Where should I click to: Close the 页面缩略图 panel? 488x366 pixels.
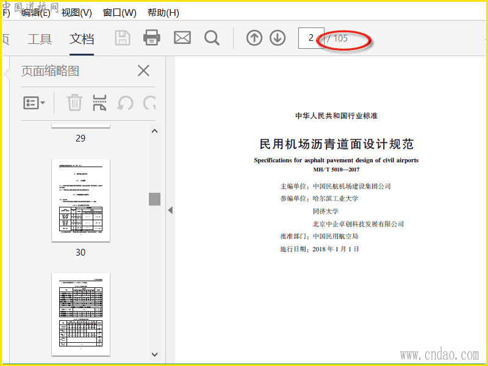(x=143, y=71)
